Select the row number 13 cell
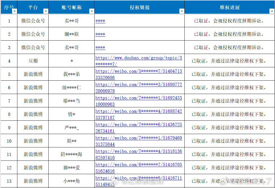This screenshot has width=275, height=188. [x=9, y=181]
